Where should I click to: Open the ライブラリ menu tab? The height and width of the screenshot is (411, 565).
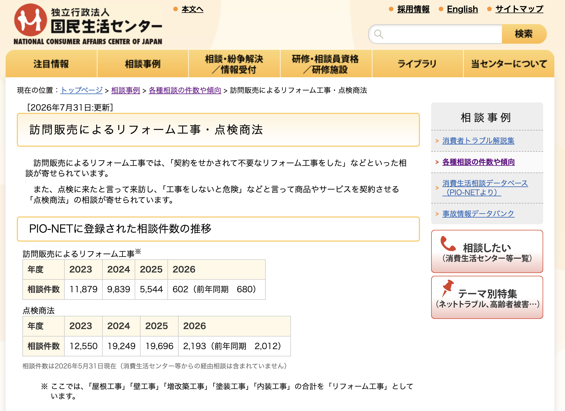point(417,64)
